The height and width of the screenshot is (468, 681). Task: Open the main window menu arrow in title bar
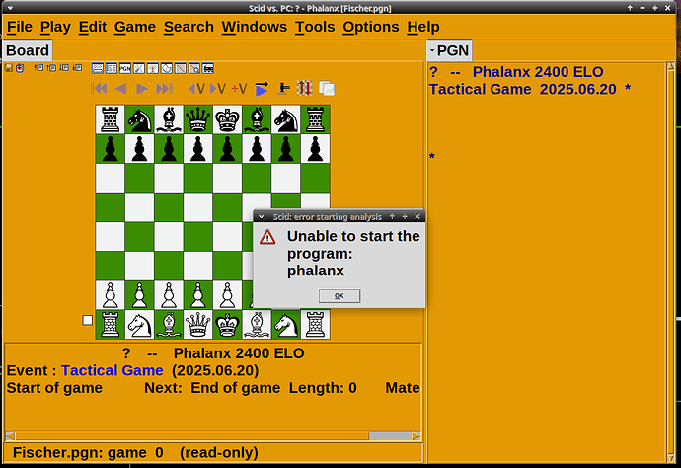[10, 8]
